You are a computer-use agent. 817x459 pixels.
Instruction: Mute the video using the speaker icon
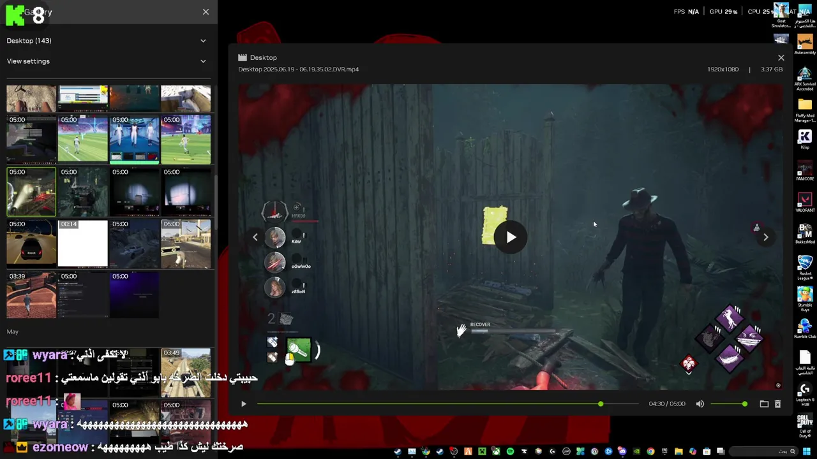[700, 404]
